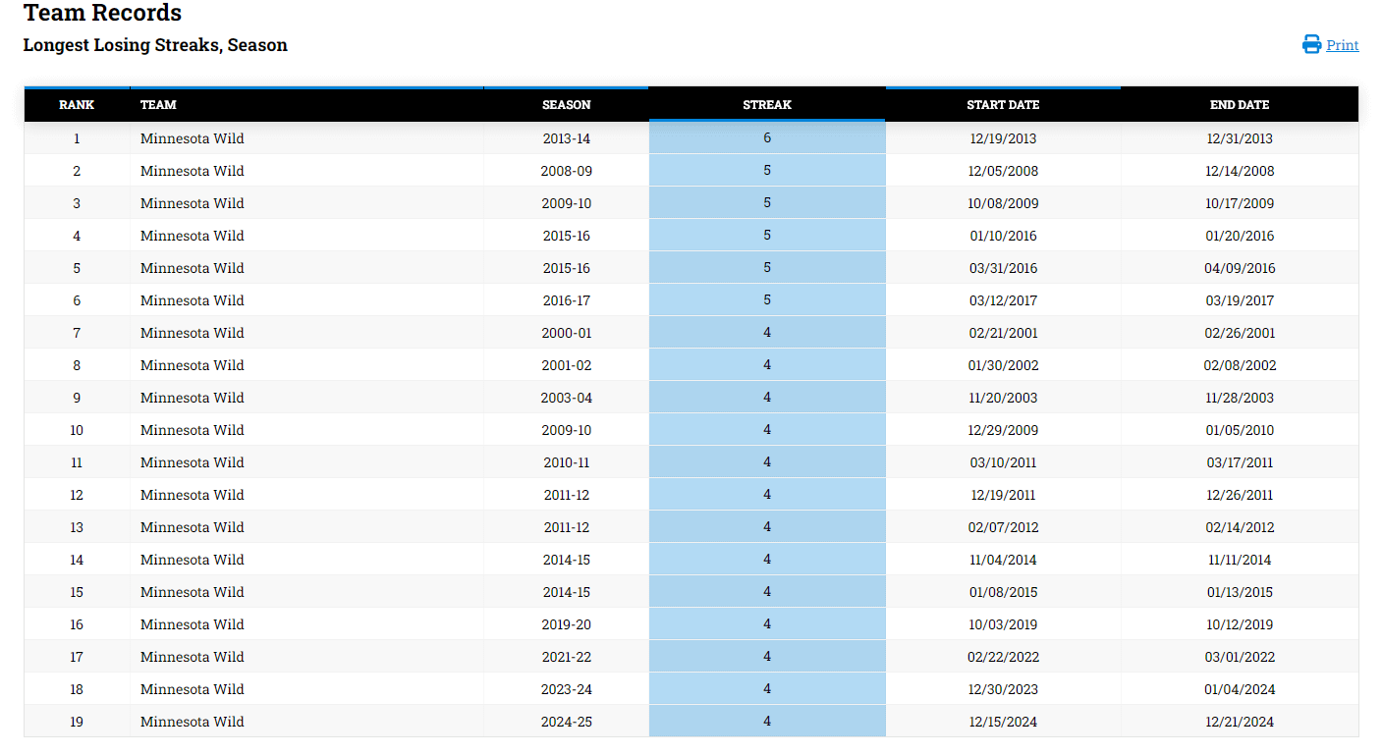
Task: Click Minnesota Wild in rank 19 row
Action: [192, 722]
